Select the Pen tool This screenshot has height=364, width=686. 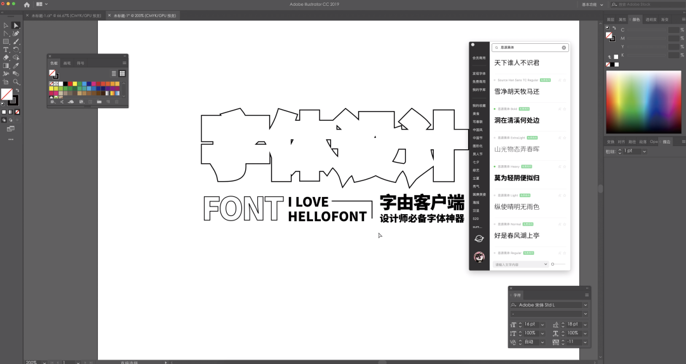(16, 34)
